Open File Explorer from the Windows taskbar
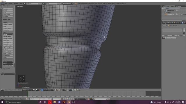Screen dimensions: 186x104 55,102
